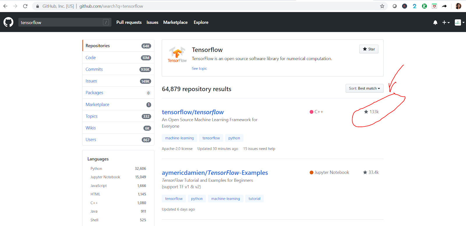Bookmark this page with the star icon

click(x=382, y=6)
